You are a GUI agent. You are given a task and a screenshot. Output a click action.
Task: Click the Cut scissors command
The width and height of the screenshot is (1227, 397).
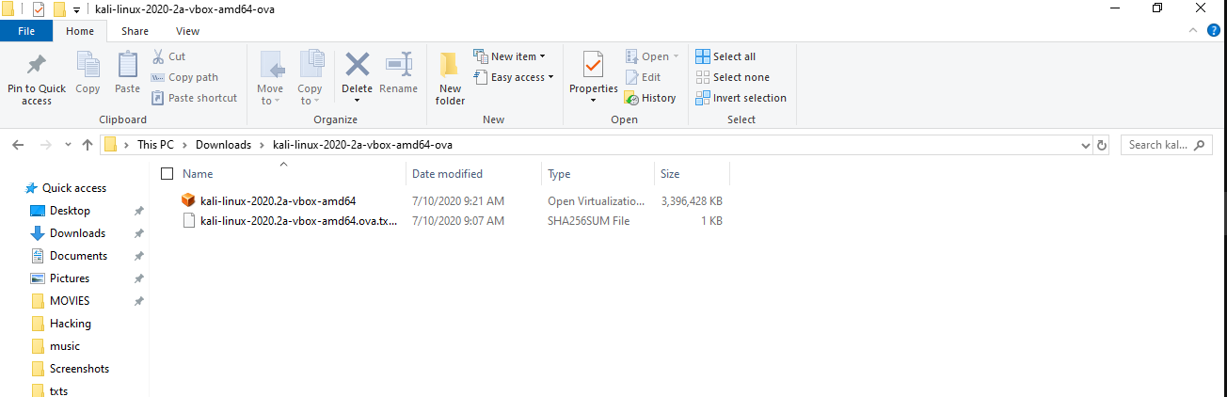click(169, 56)
